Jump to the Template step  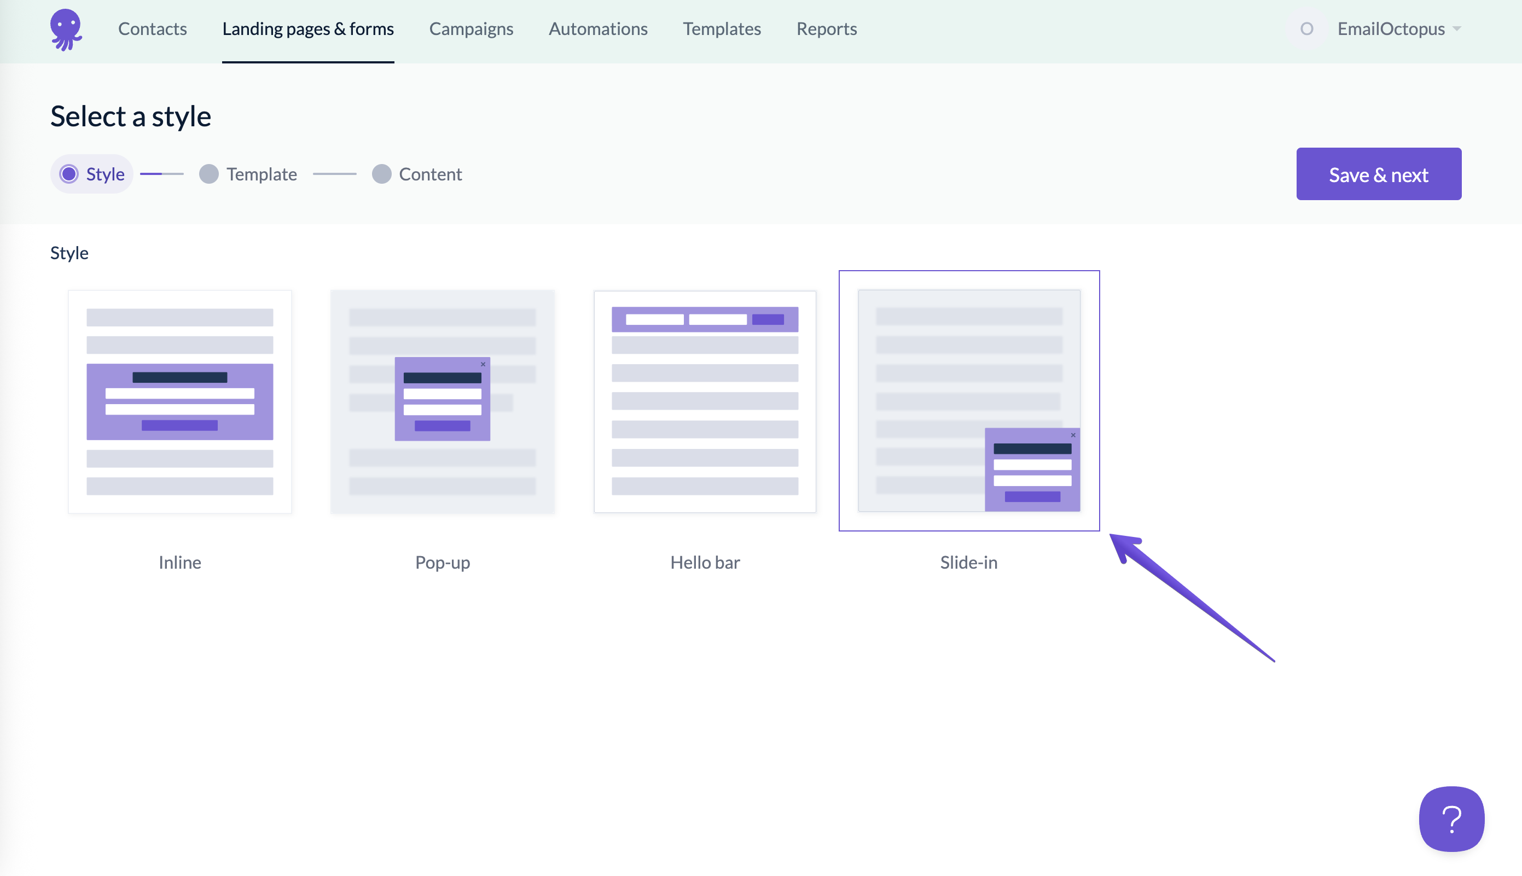tap(248, 174)
